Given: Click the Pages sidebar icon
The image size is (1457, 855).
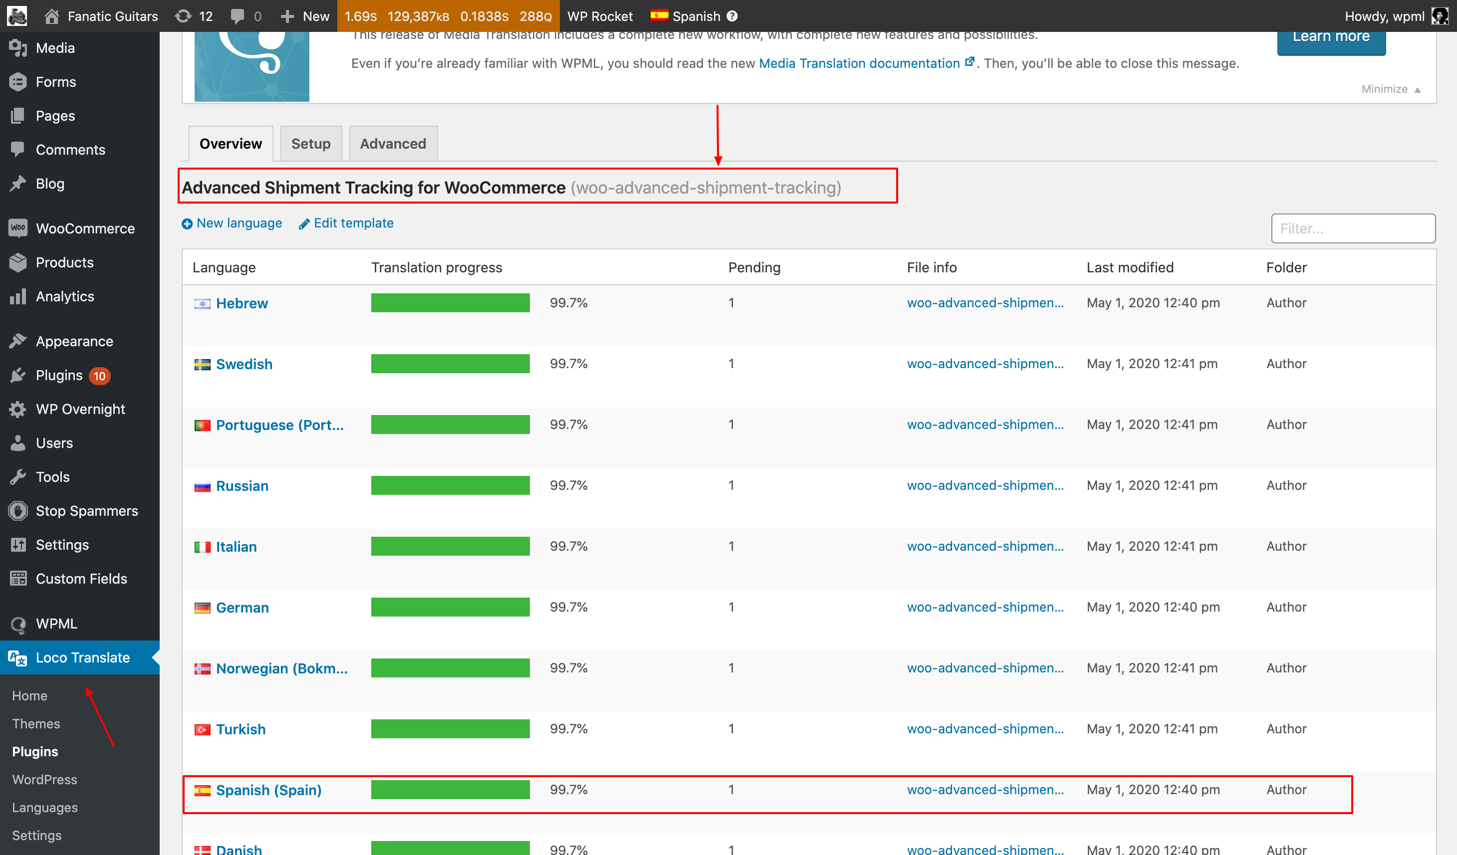Looking at the screenshot, I should click(x=18, y=116).
